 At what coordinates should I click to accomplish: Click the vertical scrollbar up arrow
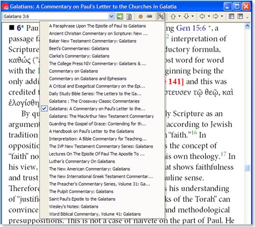247,26
